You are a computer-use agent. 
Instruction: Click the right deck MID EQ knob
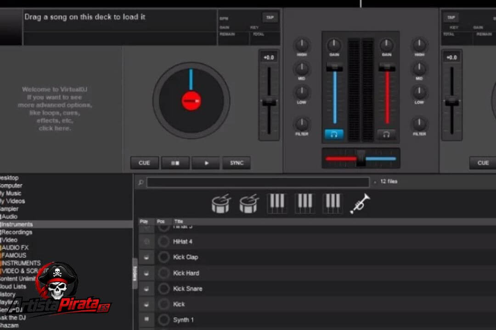click(x=419, y=69)
